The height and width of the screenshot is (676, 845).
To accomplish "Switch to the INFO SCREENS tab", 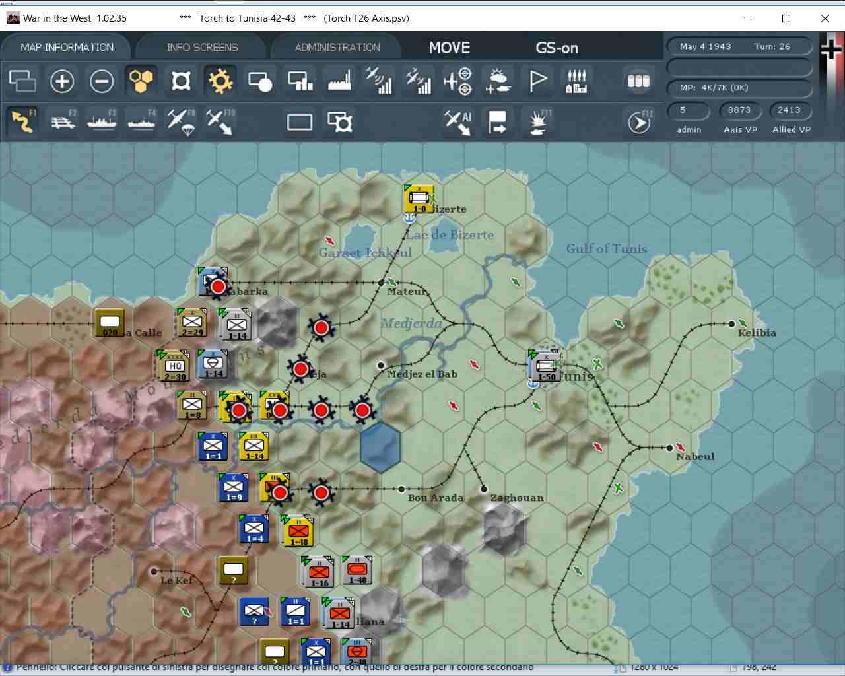I will (202, 48).
